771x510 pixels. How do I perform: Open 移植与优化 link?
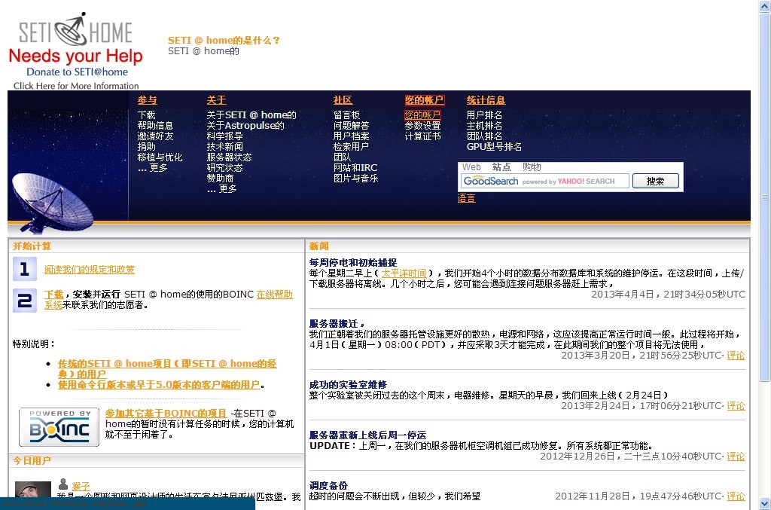(x=160, y=157)
